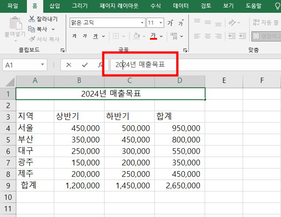Click the Copy (복사) icon
This screenshot has width=281, height=217.
[x=32, y=29]
